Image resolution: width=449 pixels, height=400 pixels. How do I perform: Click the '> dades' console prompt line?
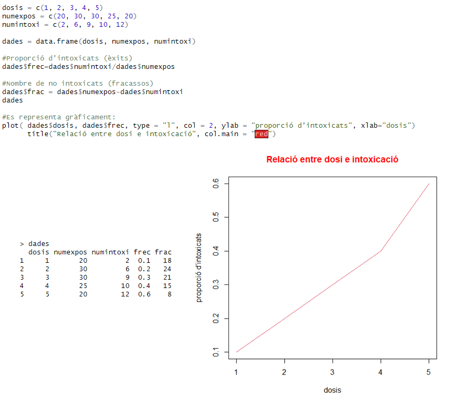[34, 244]
